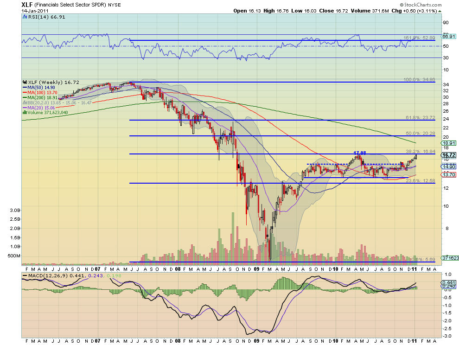Image resolution: width=459 pixels, height=345 pixels.
Task: Click the Low 16.03 value
Action: pyautogui.click(x=304, y=11)
